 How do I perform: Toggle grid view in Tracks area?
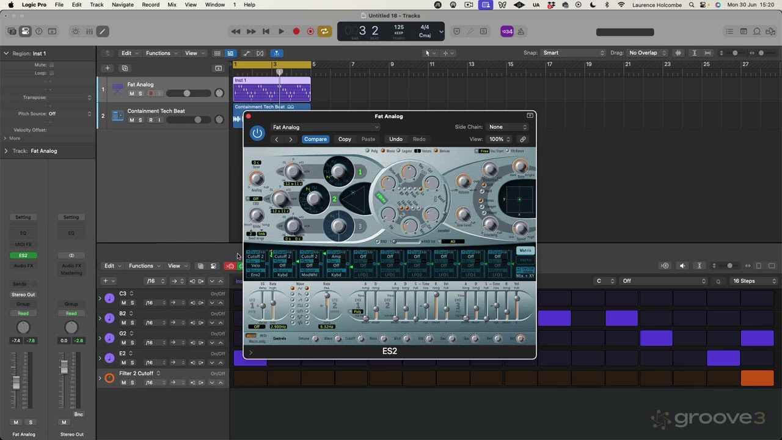(x=217, y=53)
